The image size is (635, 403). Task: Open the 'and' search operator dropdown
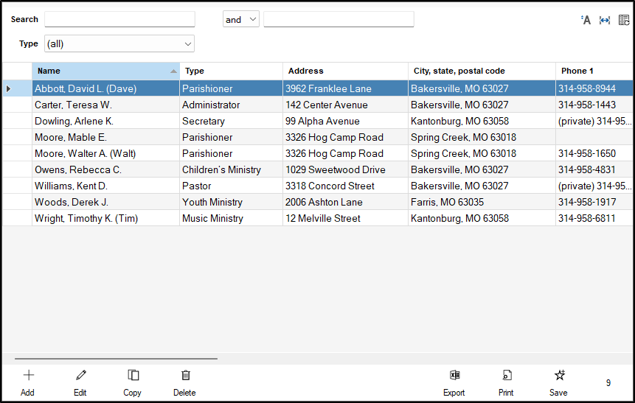241,20
